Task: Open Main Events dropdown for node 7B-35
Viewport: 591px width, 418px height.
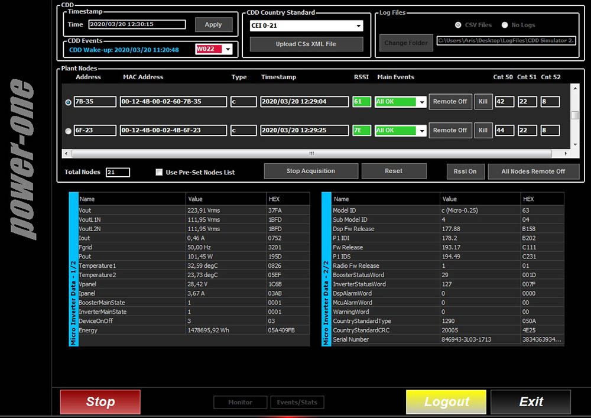Action: click(422, 102)
